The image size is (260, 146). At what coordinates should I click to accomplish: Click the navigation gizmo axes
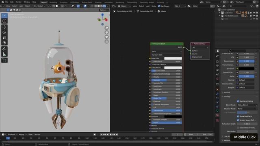103,19
